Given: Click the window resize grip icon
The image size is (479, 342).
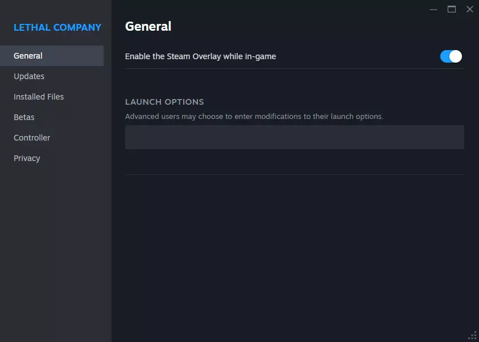Looking at the screenshot, I should tap(473, 336).
